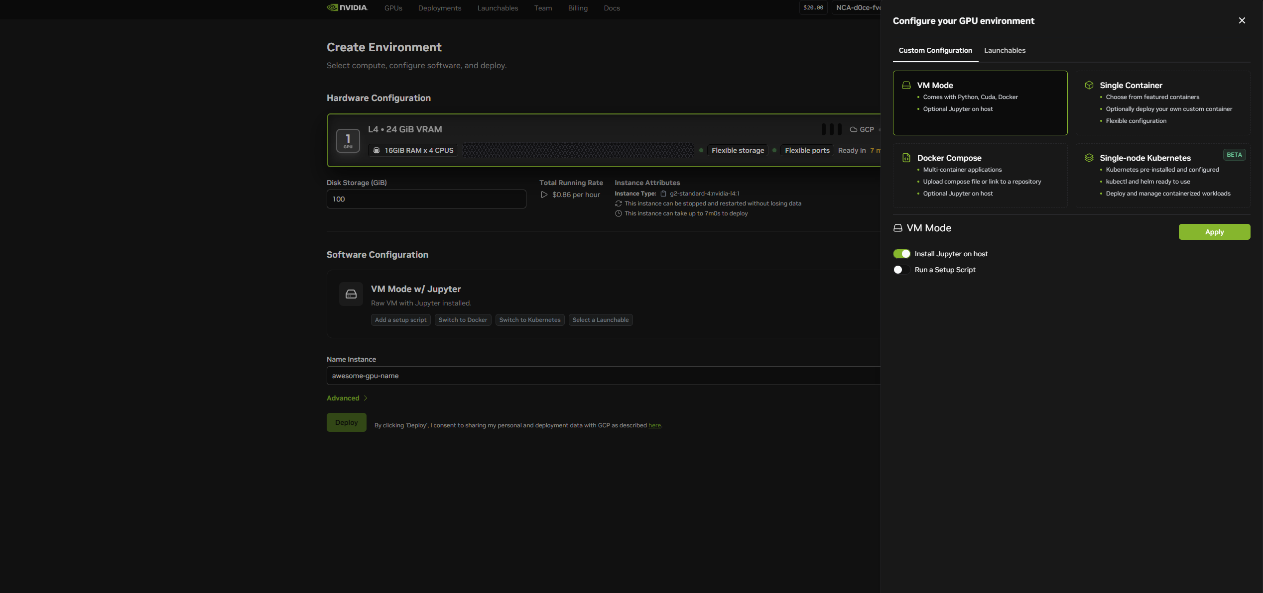Click the Flexible ports badge
The height and width of the screenshot is (593, 1263).
[x=807, y=150]
